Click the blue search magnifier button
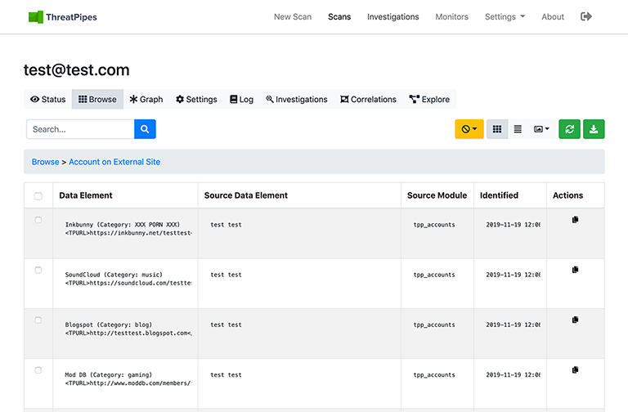 (x=145, y=129)
